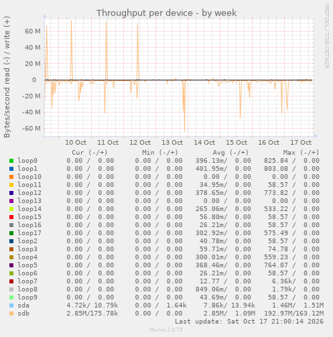
Task: Click the '17 Oct' x-axis label
Action: 301,142
